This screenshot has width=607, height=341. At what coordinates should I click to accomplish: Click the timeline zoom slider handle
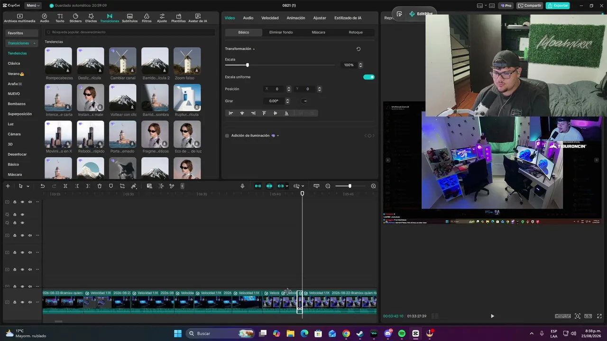pos(349,186)
